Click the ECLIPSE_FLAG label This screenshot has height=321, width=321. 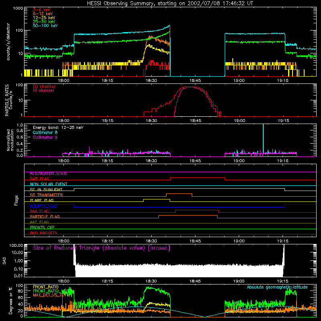pos(44,206)
